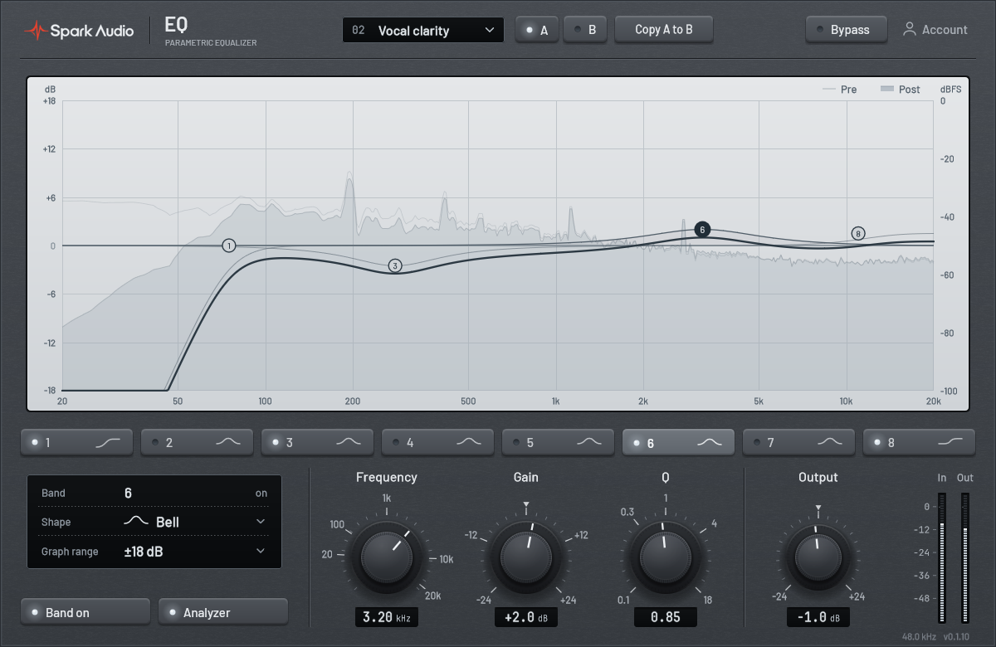Click Copy A to B button
The width and height of the screenshot is (996, 647).
click(663, 30)
